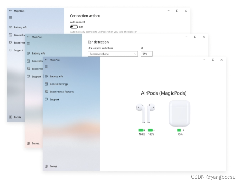This screenshot has width=241, height=183.
Task: Open Support in rear window
Action: 19,50
